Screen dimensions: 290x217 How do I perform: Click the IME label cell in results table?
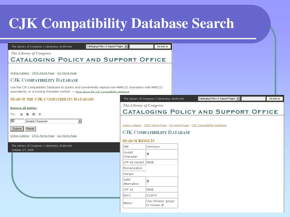click(134, 147)
